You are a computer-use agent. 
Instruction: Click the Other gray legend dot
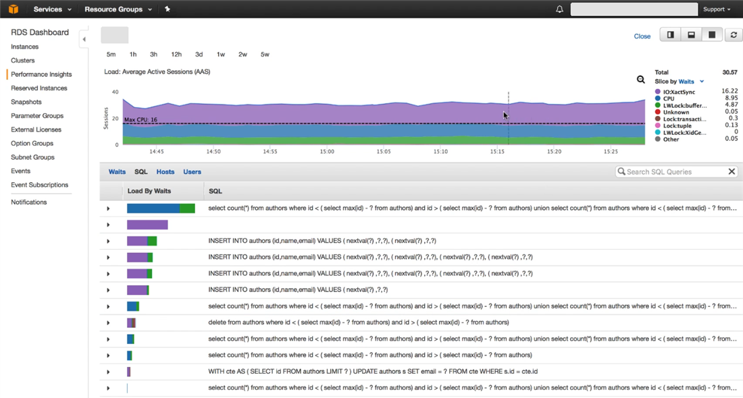coord(658,139)
